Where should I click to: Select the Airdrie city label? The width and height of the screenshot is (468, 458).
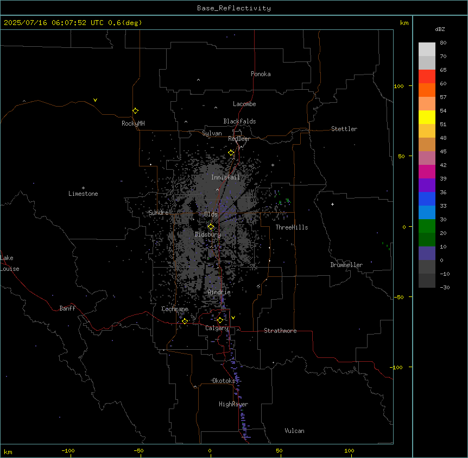(x=219, y=292)
